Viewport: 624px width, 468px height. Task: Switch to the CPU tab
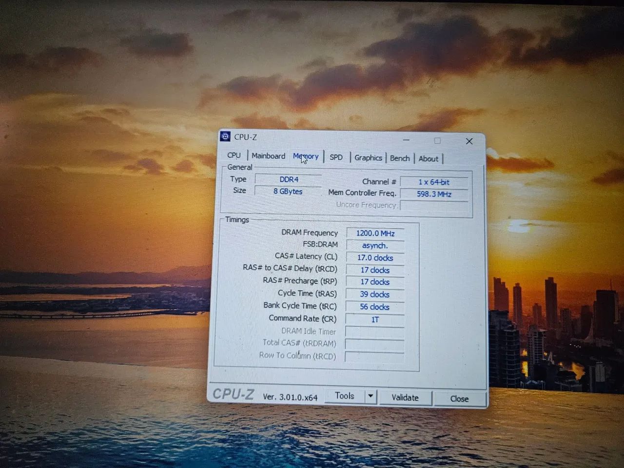(x=234, y=155)
